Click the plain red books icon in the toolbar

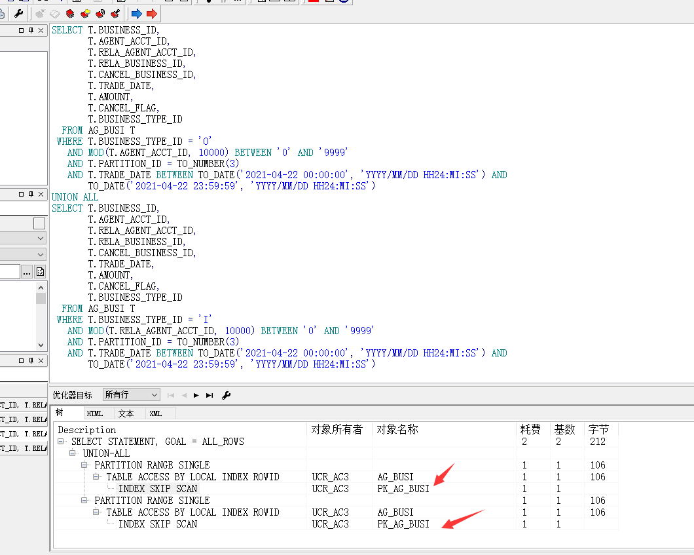click(x=70, y=14)
